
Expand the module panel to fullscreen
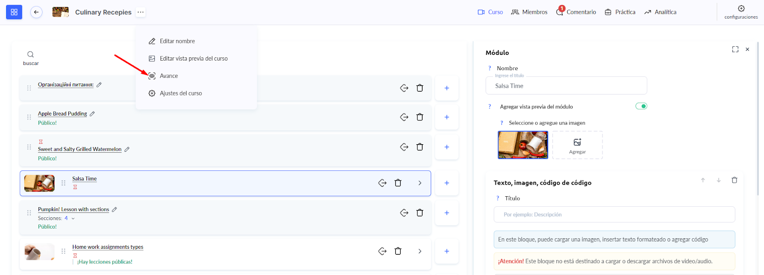coord(735,49)
